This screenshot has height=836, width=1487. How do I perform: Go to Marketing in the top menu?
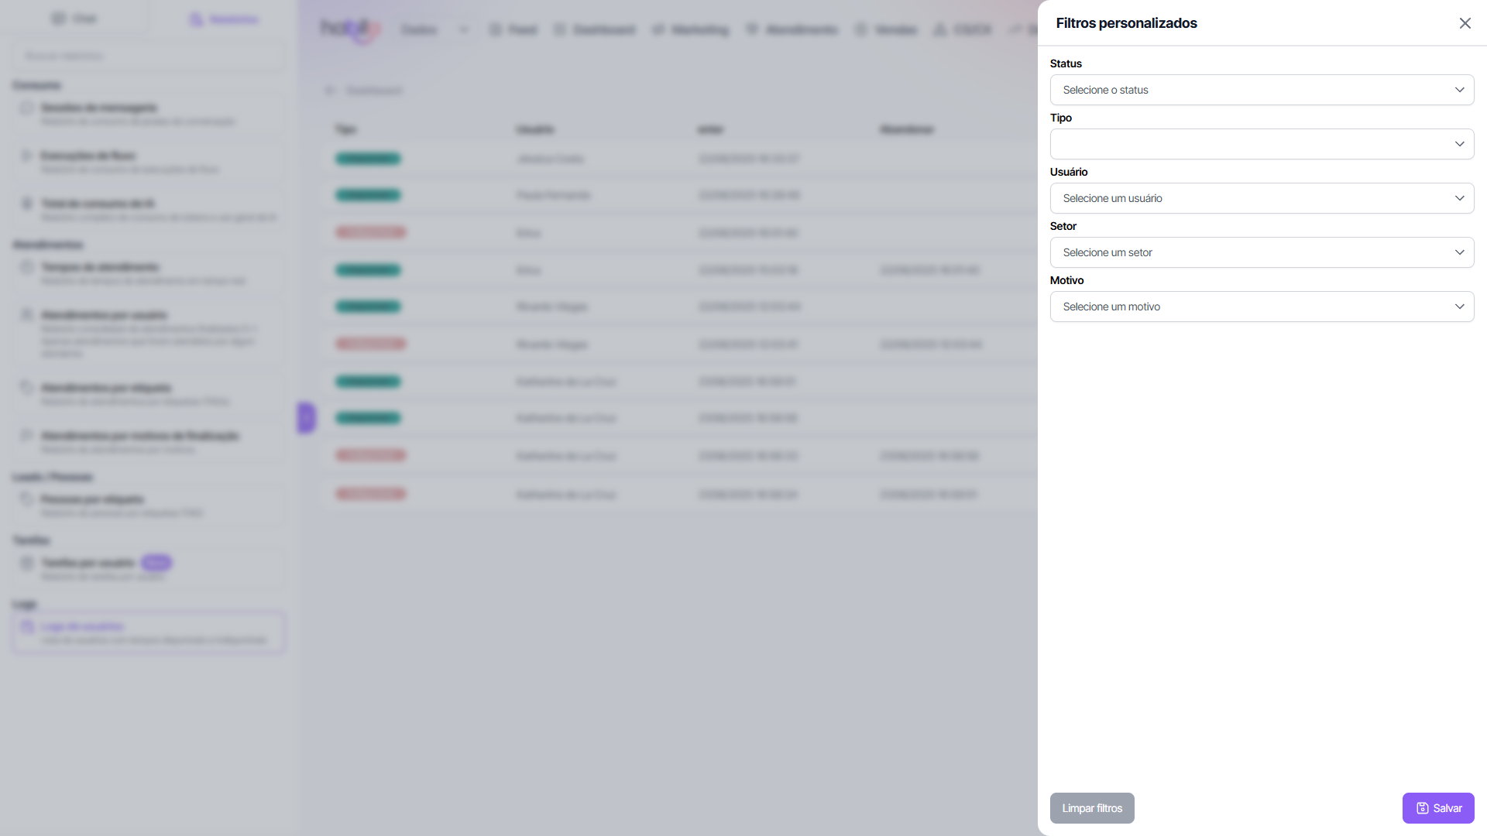click(690, 29)
